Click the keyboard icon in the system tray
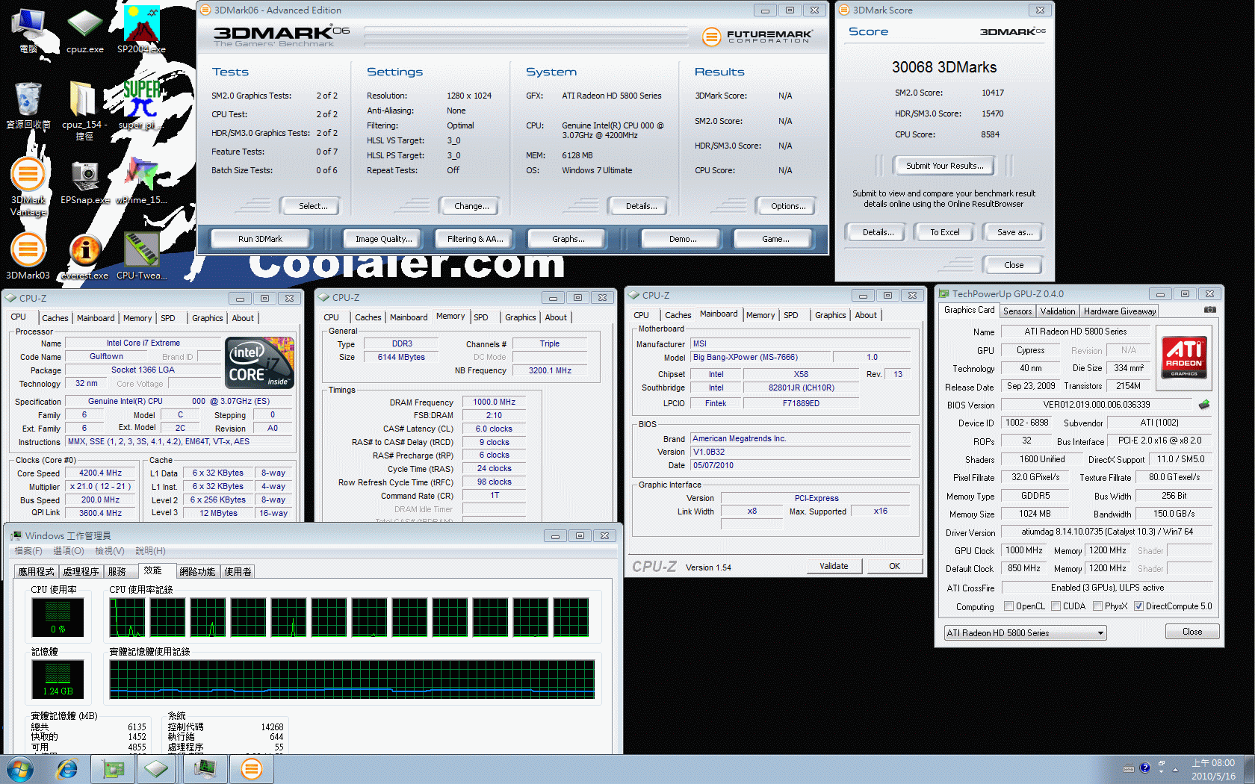1255x784 pixels. pos(1129,768)
